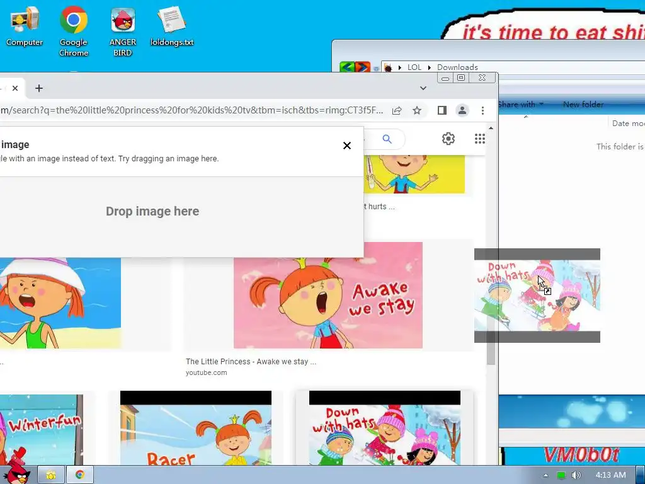The height and width of the screenshot is (484, 645).
Task: Switch to Chrome in the taskbar
Action: 80,475
